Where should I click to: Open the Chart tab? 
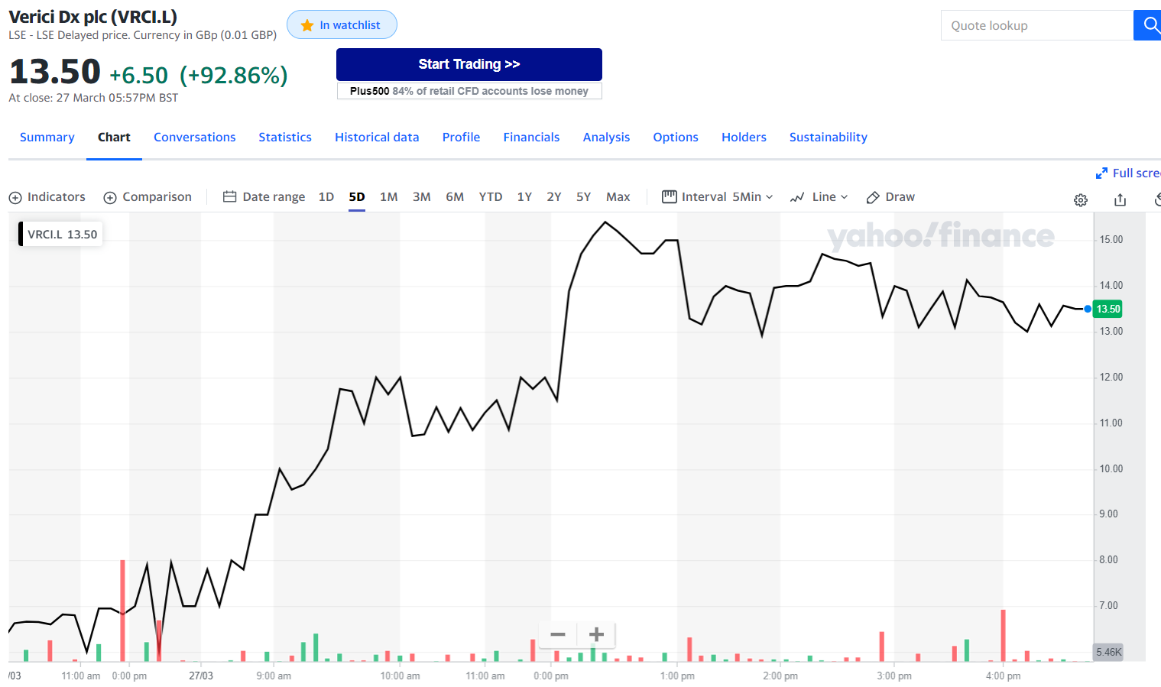(x=114, y=137)
